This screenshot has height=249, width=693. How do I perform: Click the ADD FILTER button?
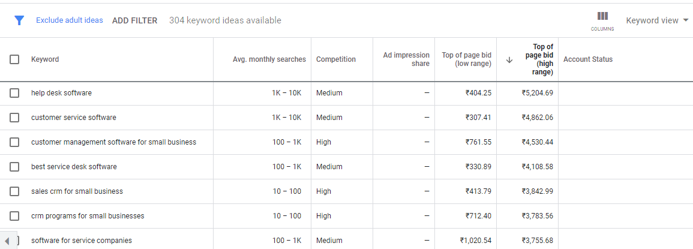[x=135, y=20]
